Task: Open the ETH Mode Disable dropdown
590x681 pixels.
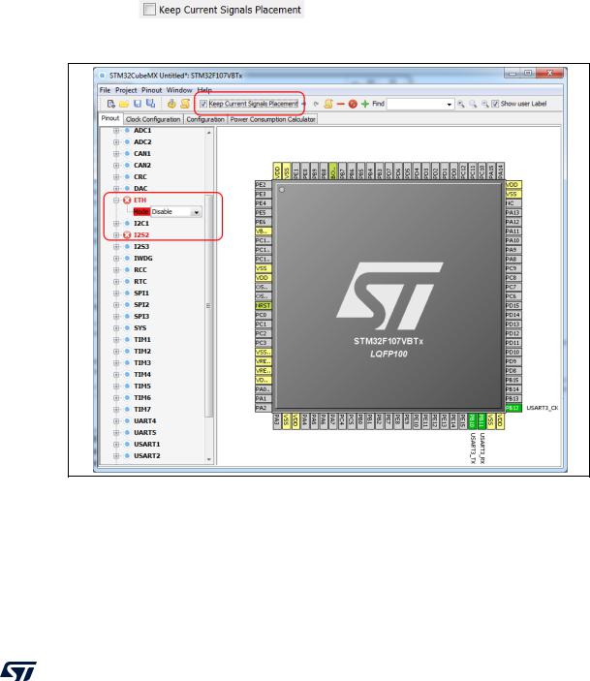Action: (197, 212)
